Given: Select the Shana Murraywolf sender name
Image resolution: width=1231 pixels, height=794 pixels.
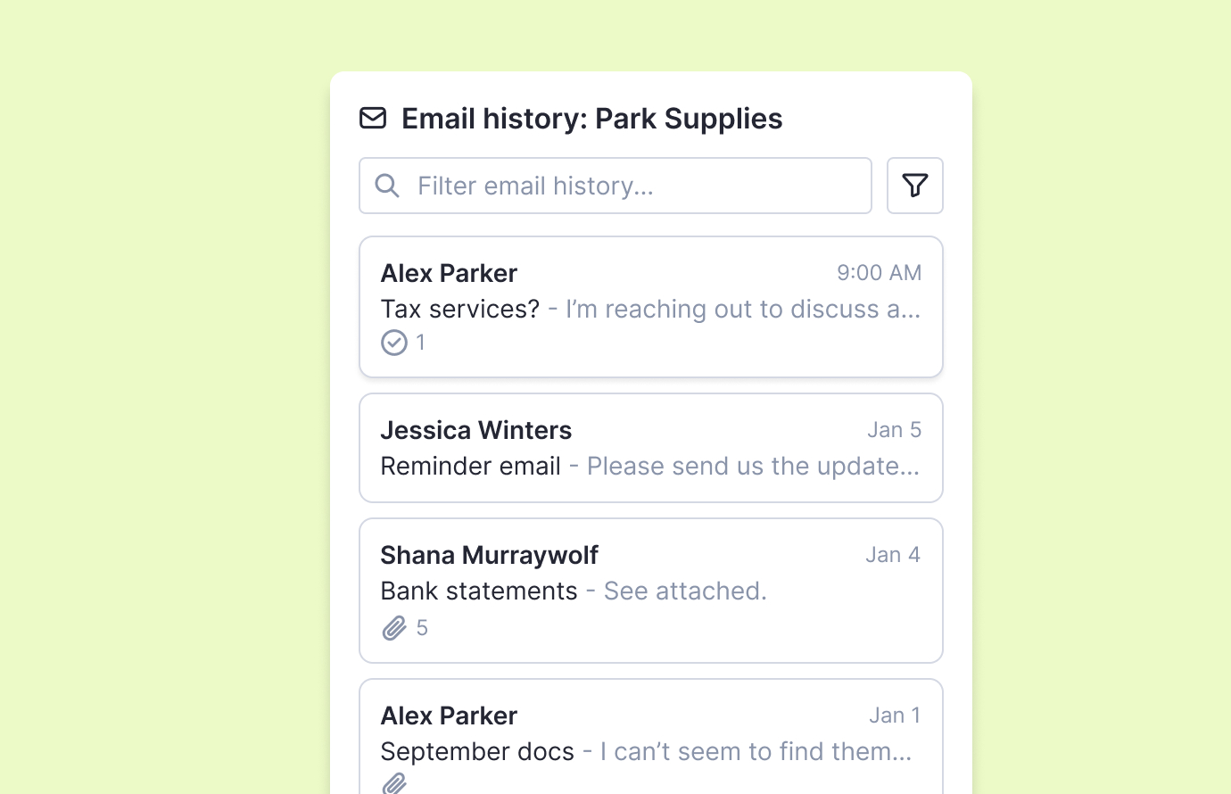Looking at the screenshot, I should 489,555.
